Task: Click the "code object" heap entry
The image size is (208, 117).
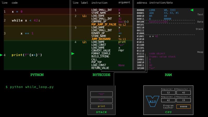Action: 157,54
